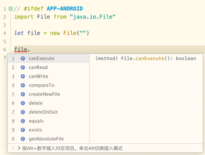This screenshot has width=205, height=155.
Task: Click the canExecute method signature documentation
Action: click(145, 58)
